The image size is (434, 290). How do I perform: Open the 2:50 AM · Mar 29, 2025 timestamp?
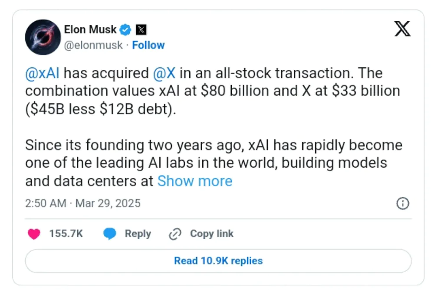[x=83, y=203]
